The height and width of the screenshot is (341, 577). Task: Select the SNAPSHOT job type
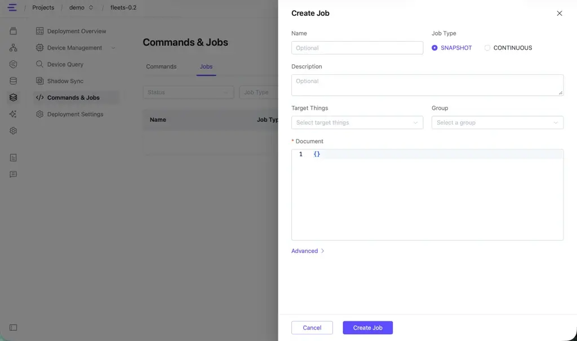(x=451, y=48)
